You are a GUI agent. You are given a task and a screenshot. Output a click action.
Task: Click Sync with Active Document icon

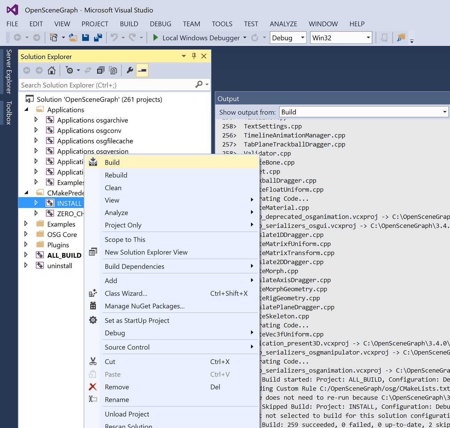click(x=88, y=70)
